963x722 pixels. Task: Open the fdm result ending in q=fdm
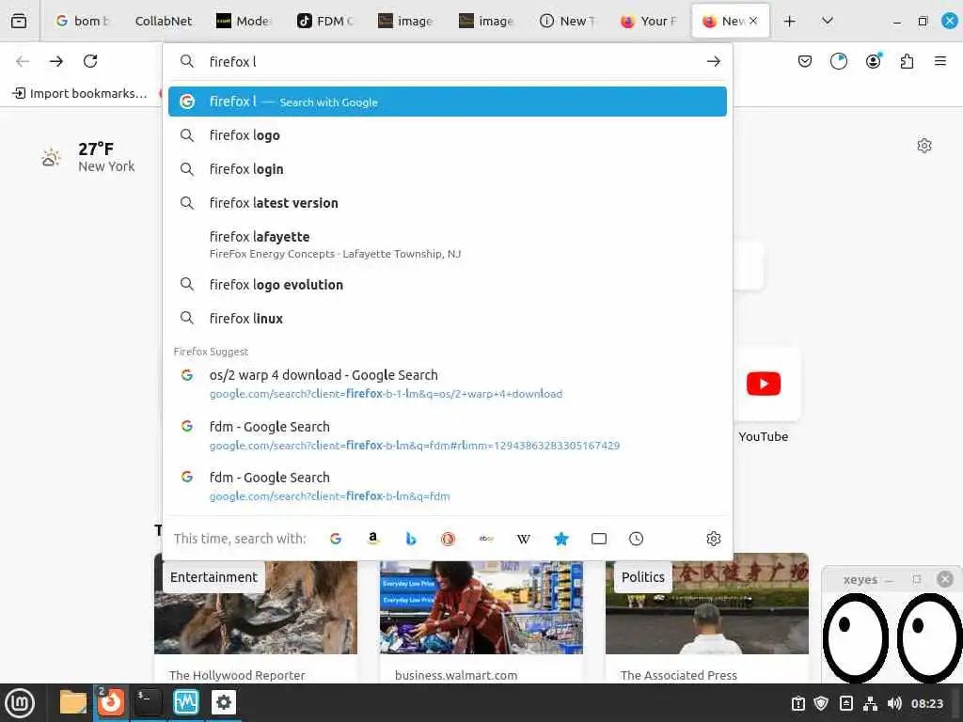(447, 486)
